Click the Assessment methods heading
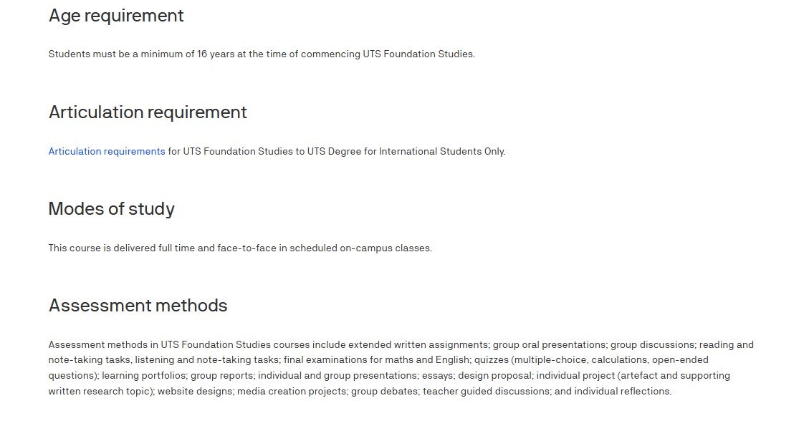This screenshot has height=436, width=809. point(138,306)
